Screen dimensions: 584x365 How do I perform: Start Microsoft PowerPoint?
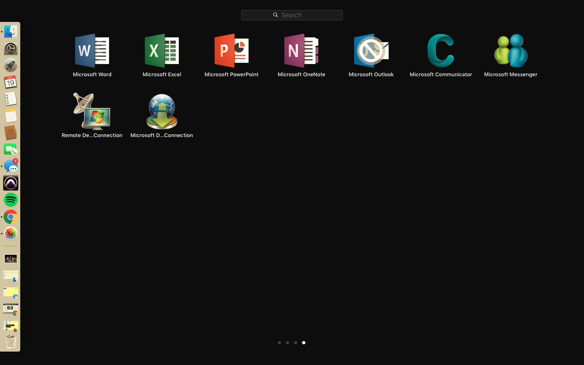[x=232, y=51]
